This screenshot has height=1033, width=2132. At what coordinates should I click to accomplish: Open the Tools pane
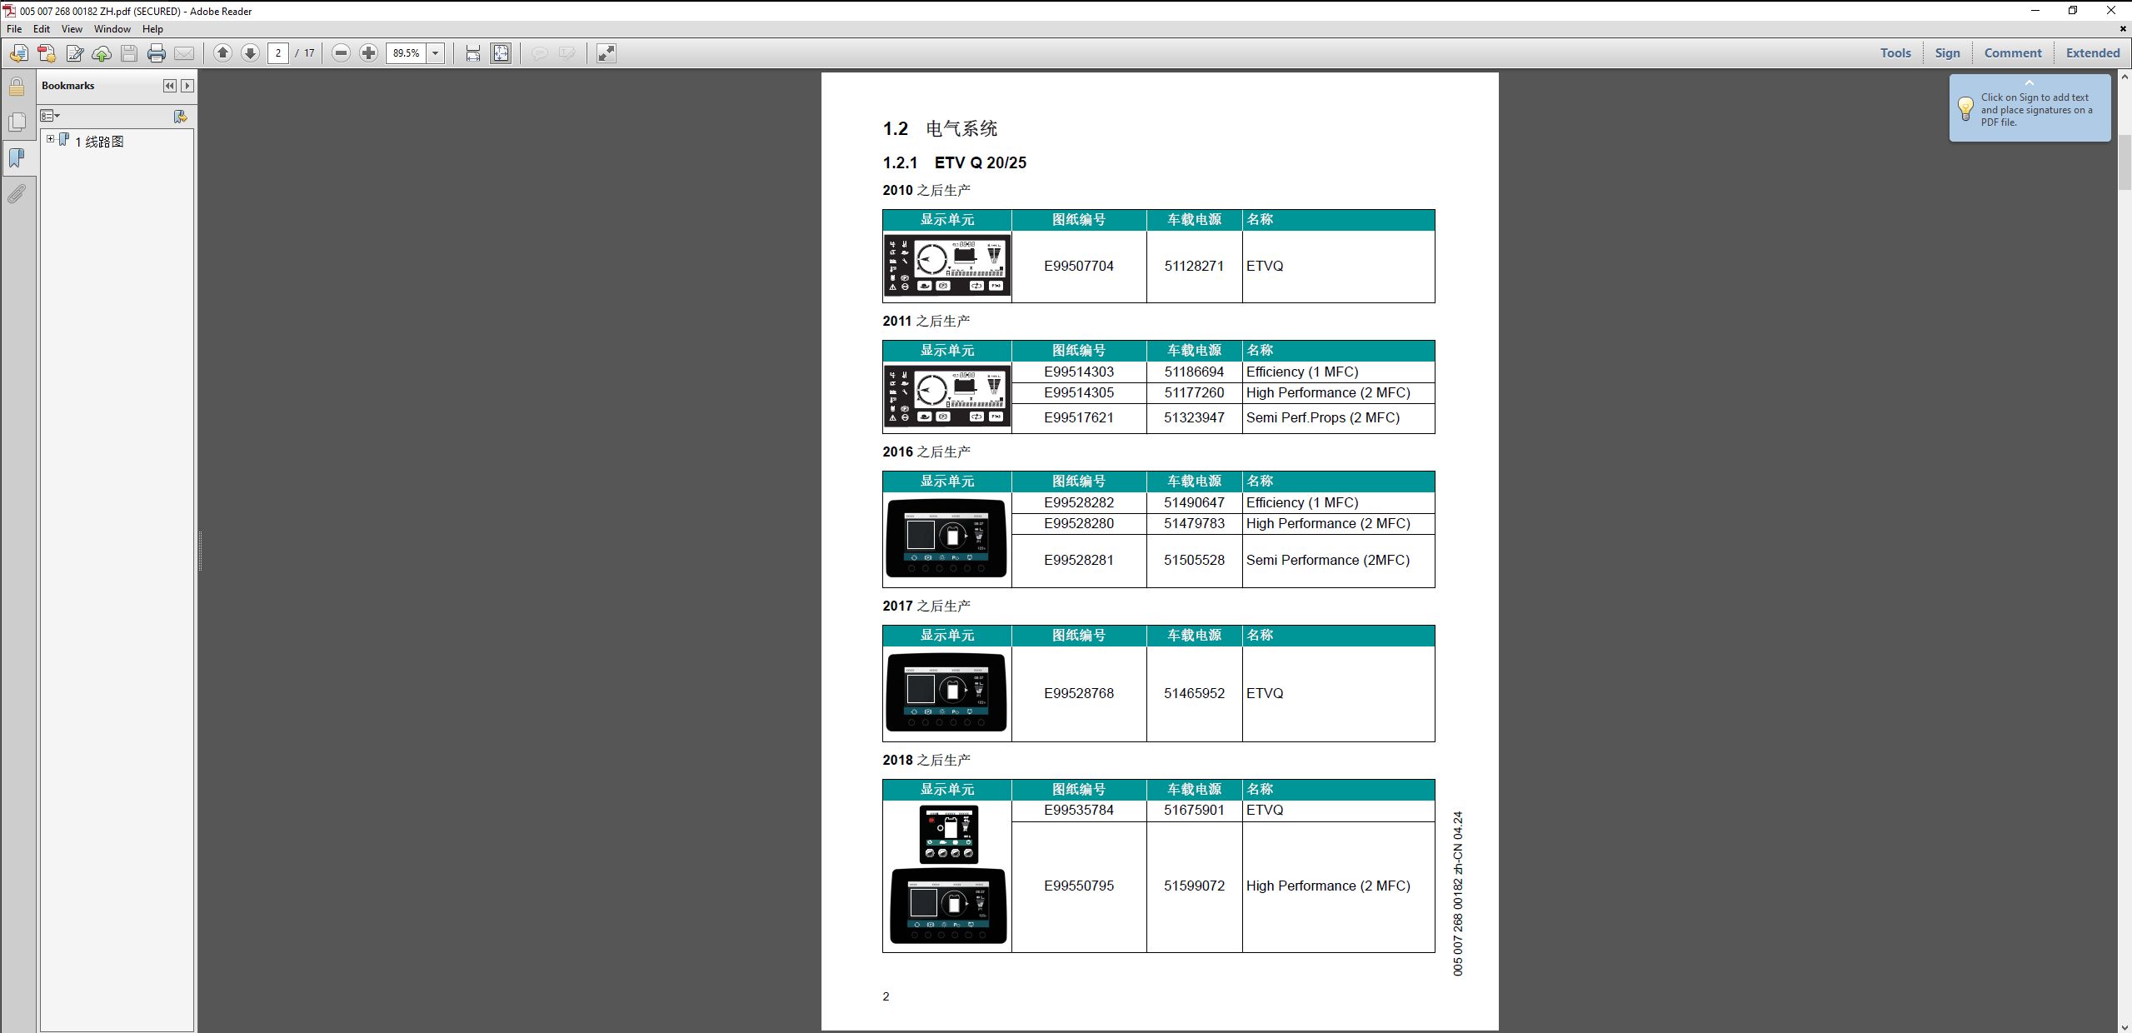point(1895,52)
